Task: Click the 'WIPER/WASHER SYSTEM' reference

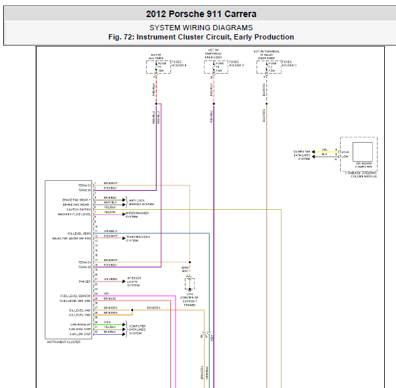Action: [x=137, y=215]
